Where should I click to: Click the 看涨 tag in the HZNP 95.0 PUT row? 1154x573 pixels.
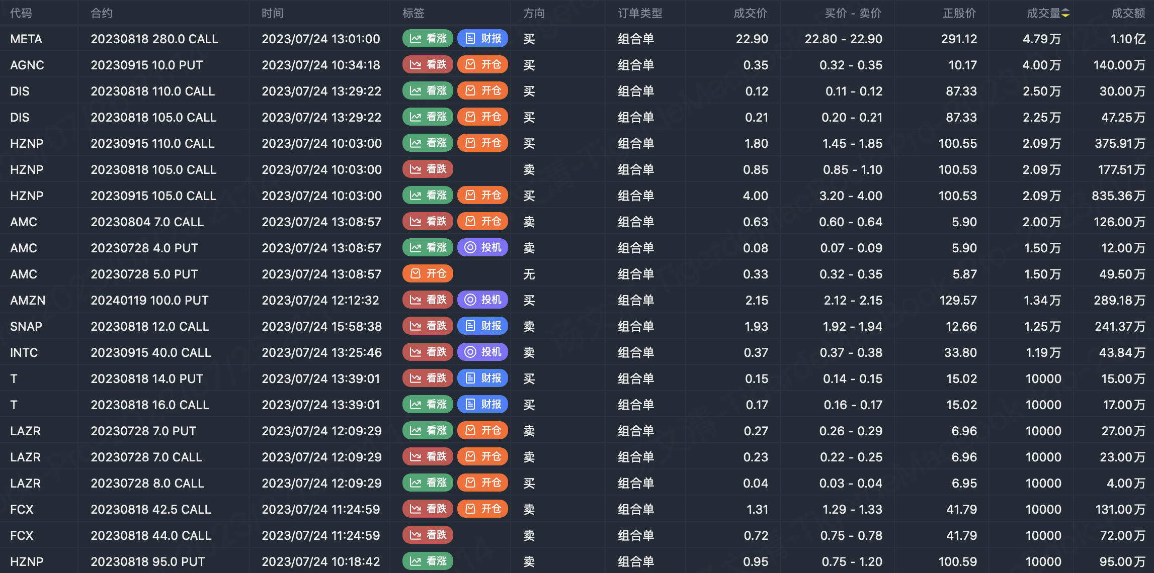428,561
